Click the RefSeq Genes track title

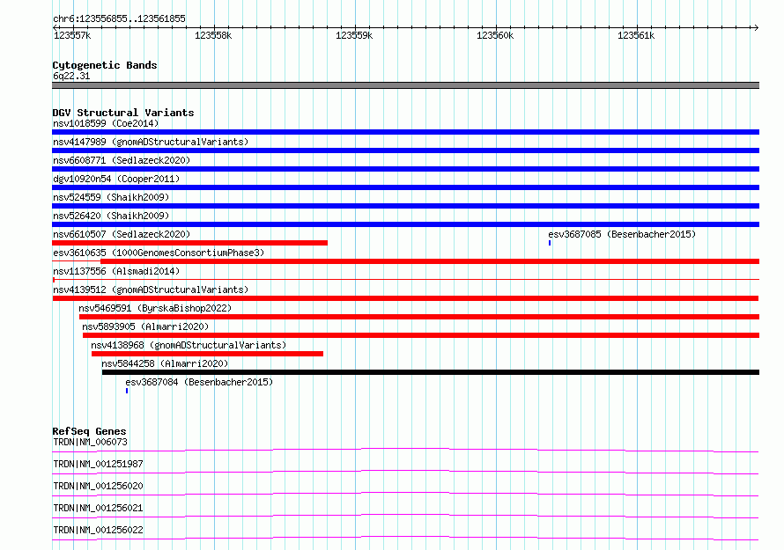coord(89,431)
